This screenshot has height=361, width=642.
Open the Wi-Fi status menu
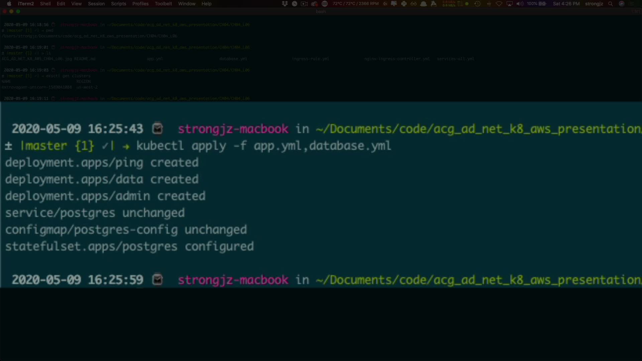click(499, 4)
